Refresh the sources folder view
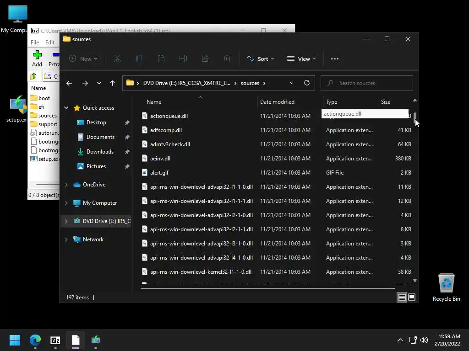Image resolution: width=469 pixels, height=351 pixels. tap(307, 83)
